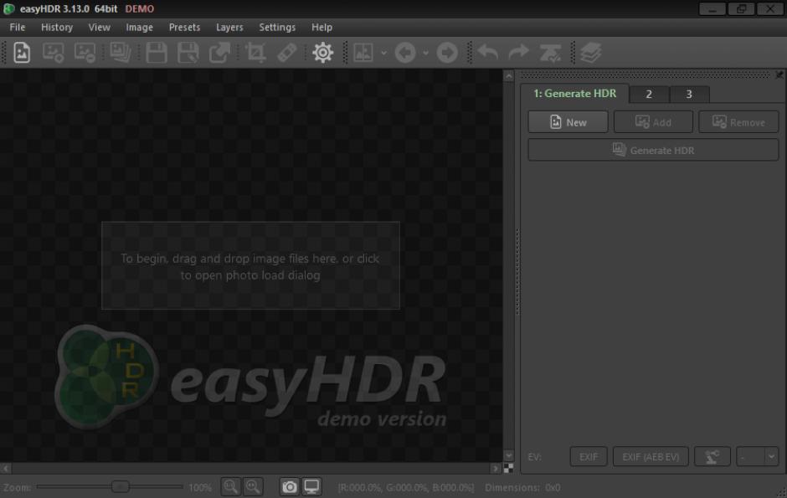This screenshot has height=498, width=787.
Task: Open compare view dropdown arrow
Action: click(383, 52)
